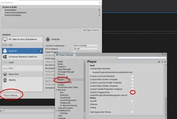Screen dimensions: 177x119
Task: Click Project Settings search field
Action: pos(142,58)
